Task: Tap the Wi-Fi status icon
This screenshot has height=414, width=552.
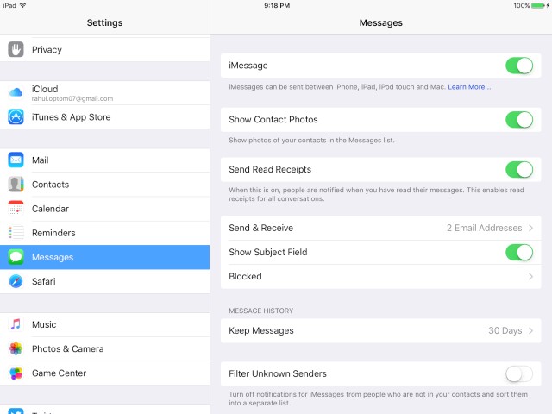Action: pos(23,5)
